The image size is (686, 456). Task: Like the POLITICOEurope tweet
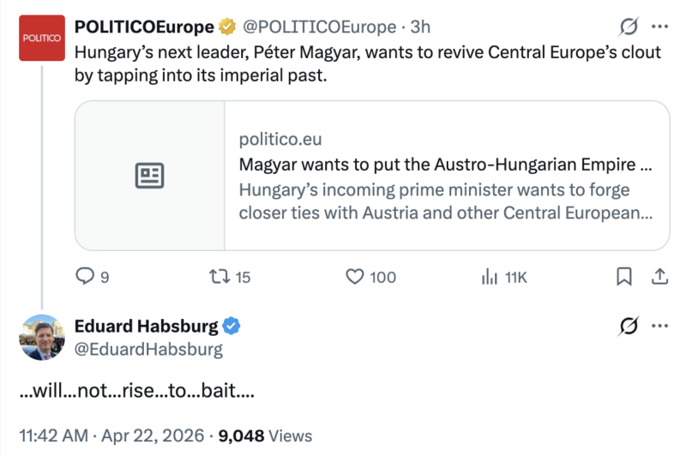point(355,277)
